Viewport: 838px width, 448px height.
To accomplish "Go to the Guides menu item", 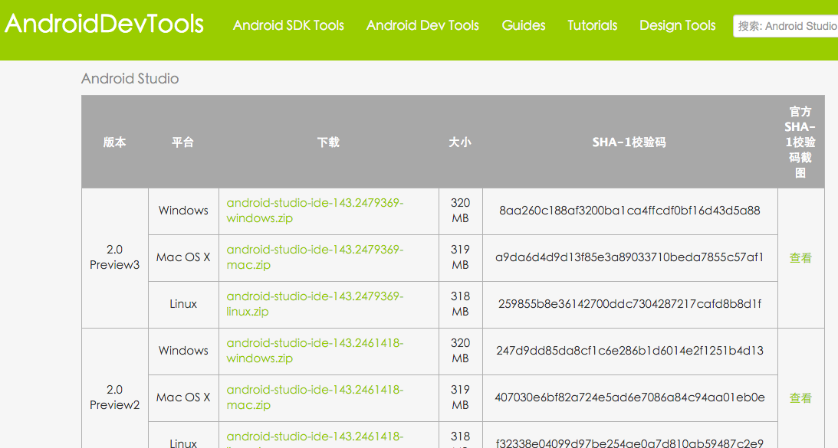I will pyautogui.click(x=524, y=25).
